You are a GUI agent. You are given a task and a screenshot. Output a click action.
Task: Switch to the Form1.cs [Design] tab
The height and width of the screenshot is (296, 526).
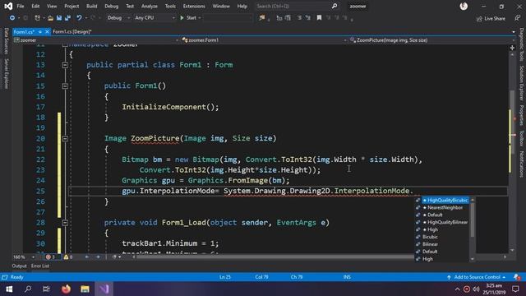click(x=72, y=31)
